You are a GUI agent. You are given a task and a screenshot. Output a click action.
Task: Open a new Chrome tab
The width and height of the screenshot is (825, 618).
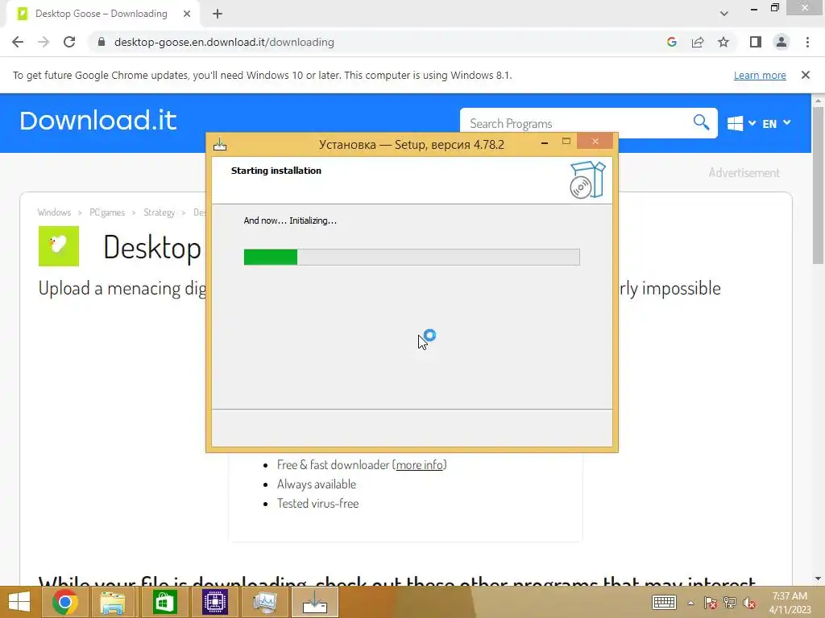point(218,14)
